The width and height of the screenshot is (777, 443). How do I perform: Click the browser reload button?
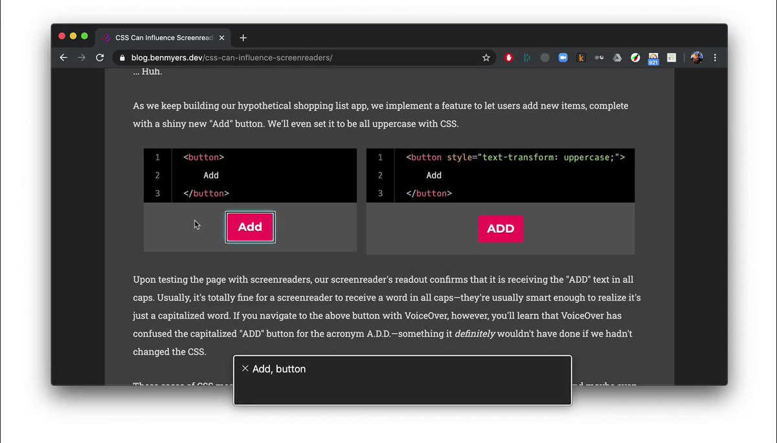(x=99, y=58)
